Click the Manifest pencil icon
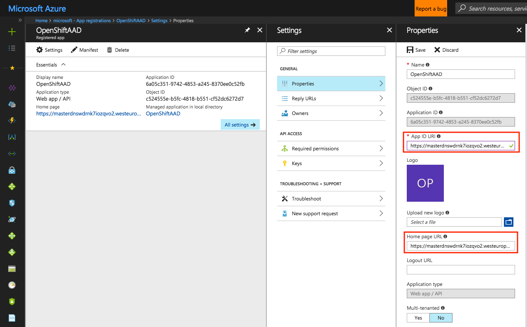 pos(74,50)
